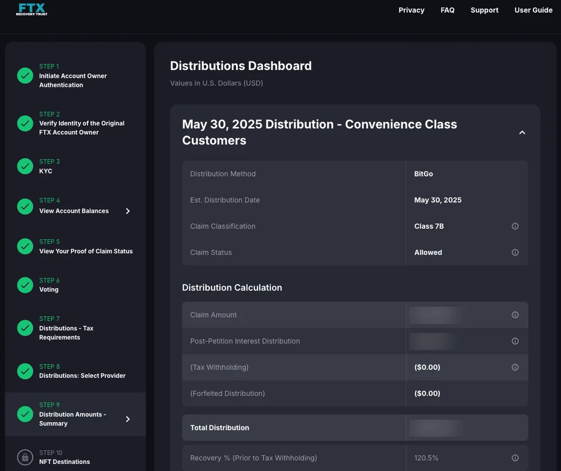This screenshot has width=561, height=471.
Task: Click the 120.5% recovery value
Action: click(x=426, y=458)
